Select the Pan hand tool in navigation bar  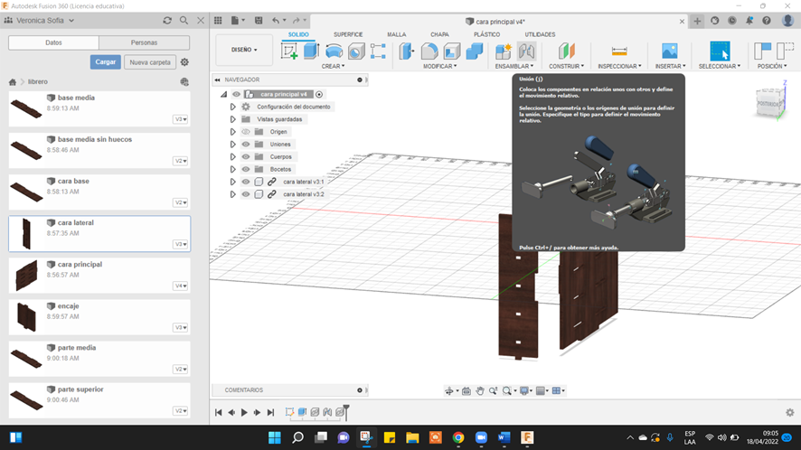[x=480, y=391]
